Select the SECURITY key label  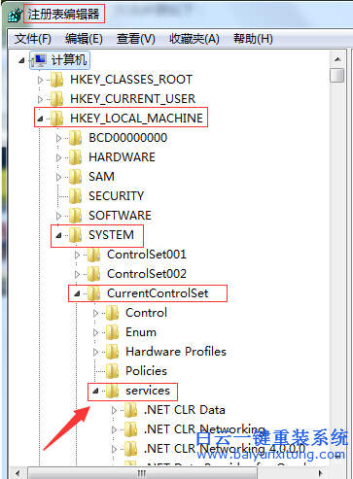(x=116, y=196)
